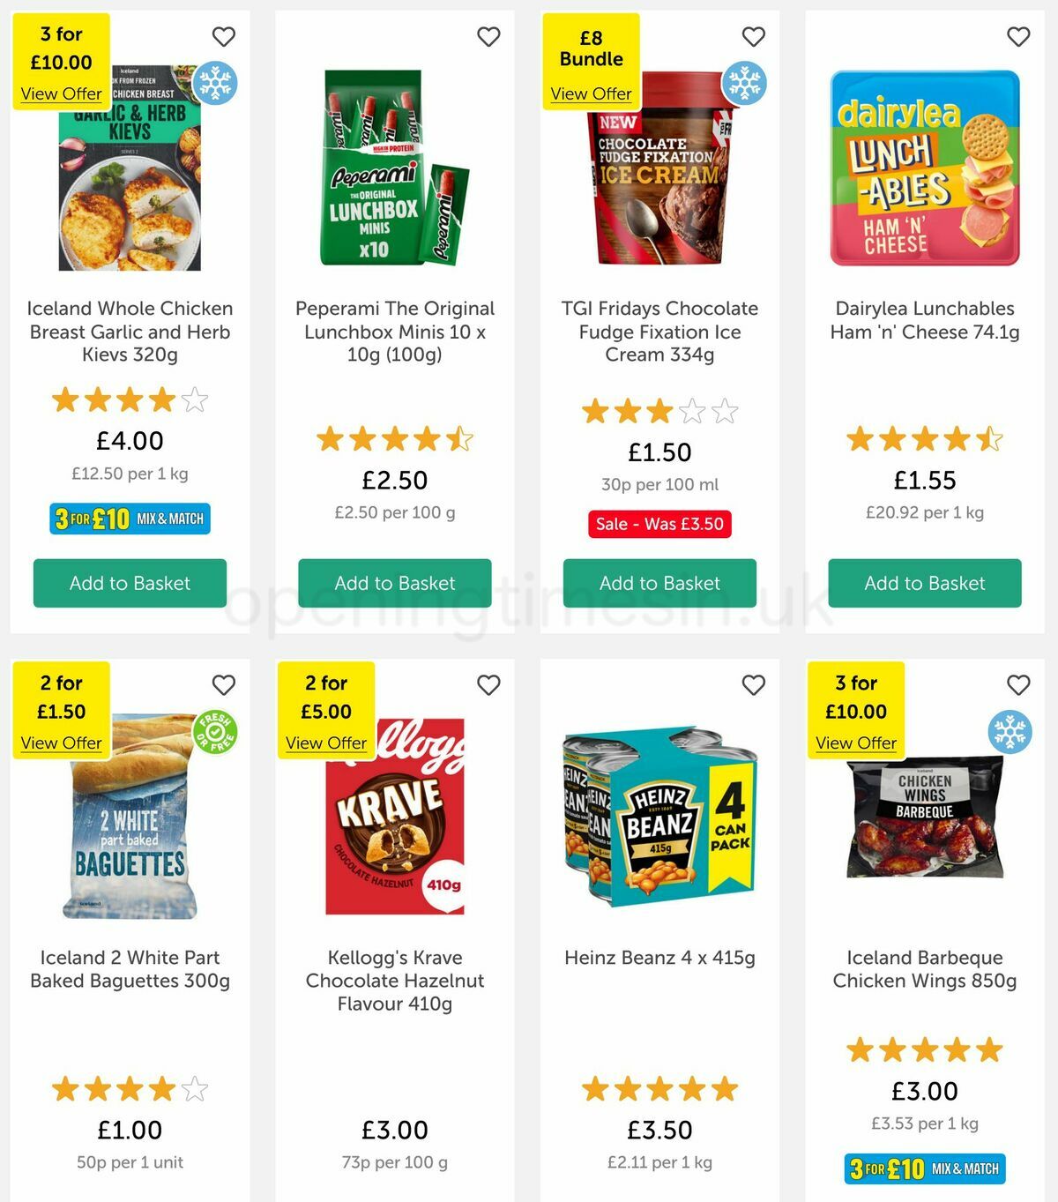
Task: Add Garlic and Herb Kievs to basket
Action: pyautogui.click(x=130, y=583)
